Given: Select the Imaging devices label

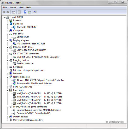Looking at the screenshot, I should coord(21,60).
